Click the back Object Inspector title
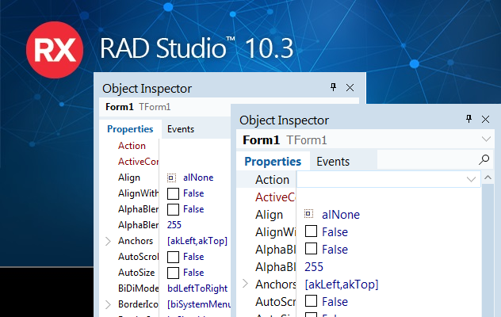The height and width of the screenshot is (317, 501). tap(147, 89)
